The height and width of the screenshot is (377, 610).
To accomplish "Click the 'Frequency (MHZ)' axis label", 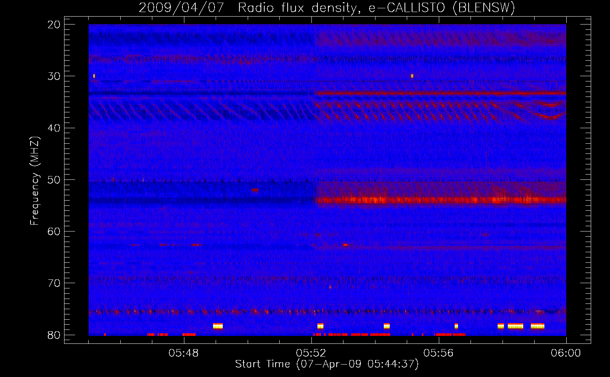I will click(x=35, y=181).
